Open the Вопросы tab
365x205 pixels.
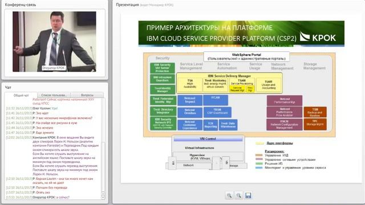[x=87, y=95]
